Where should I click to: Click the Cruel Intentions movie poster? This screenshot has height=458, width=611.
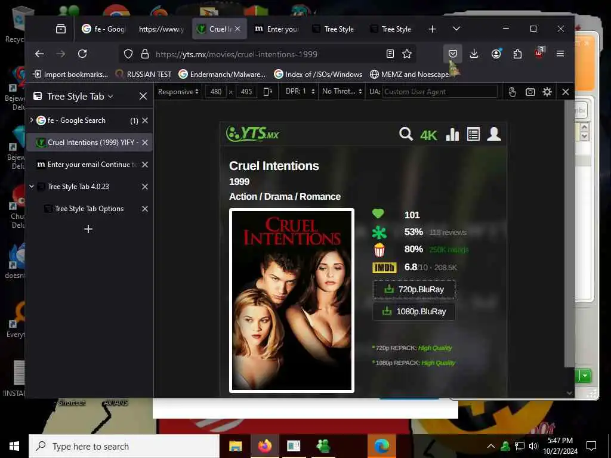pyautogui.click(x=291, y=301)
